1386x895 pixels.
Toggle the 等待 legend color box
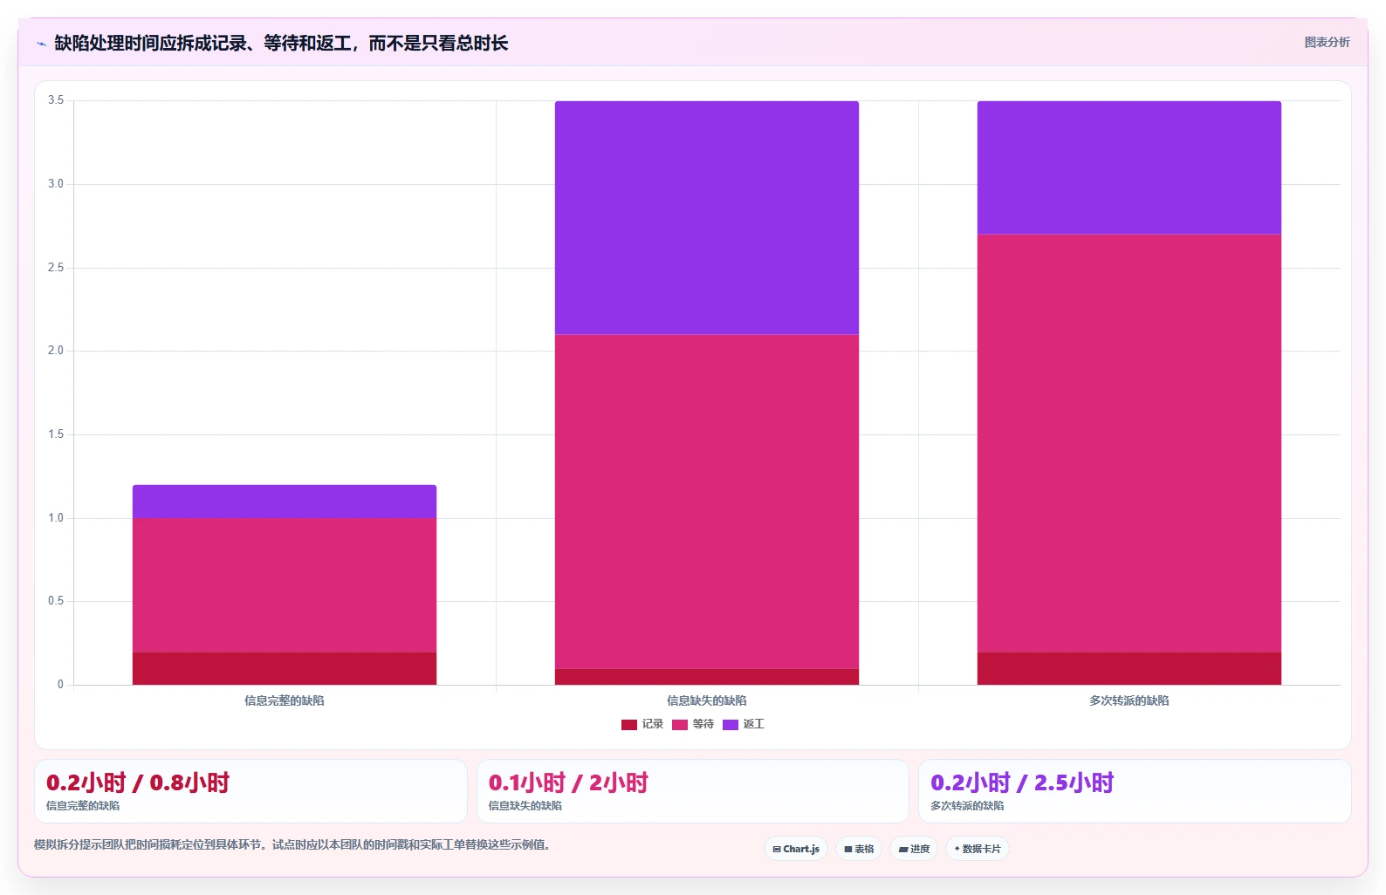coord(680,725)
